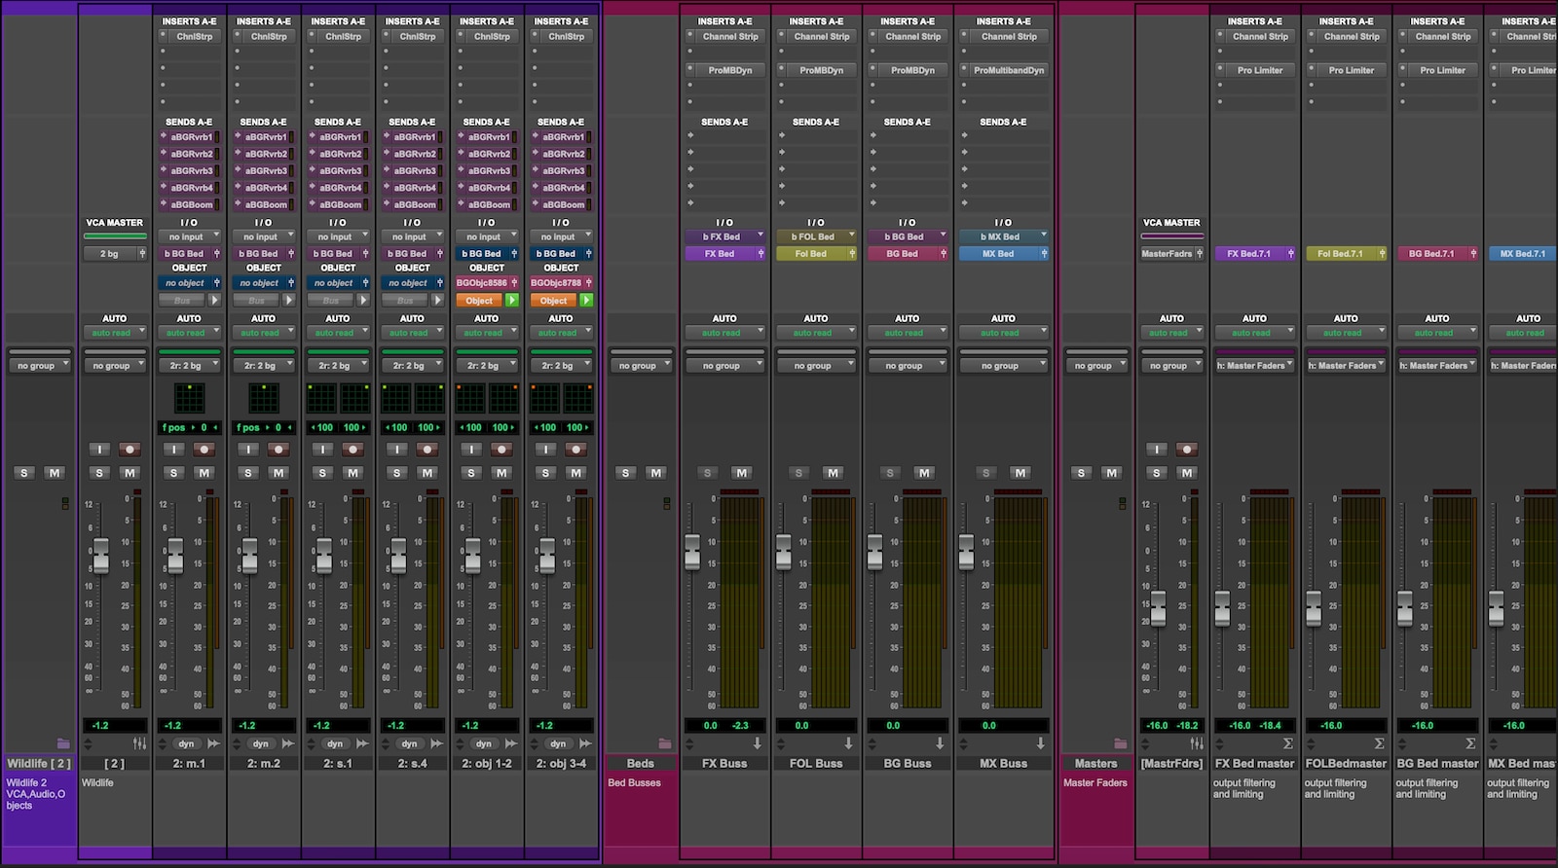Select the 2: obj 1-2 track name
1558x868 pixels.
(487, 764)
